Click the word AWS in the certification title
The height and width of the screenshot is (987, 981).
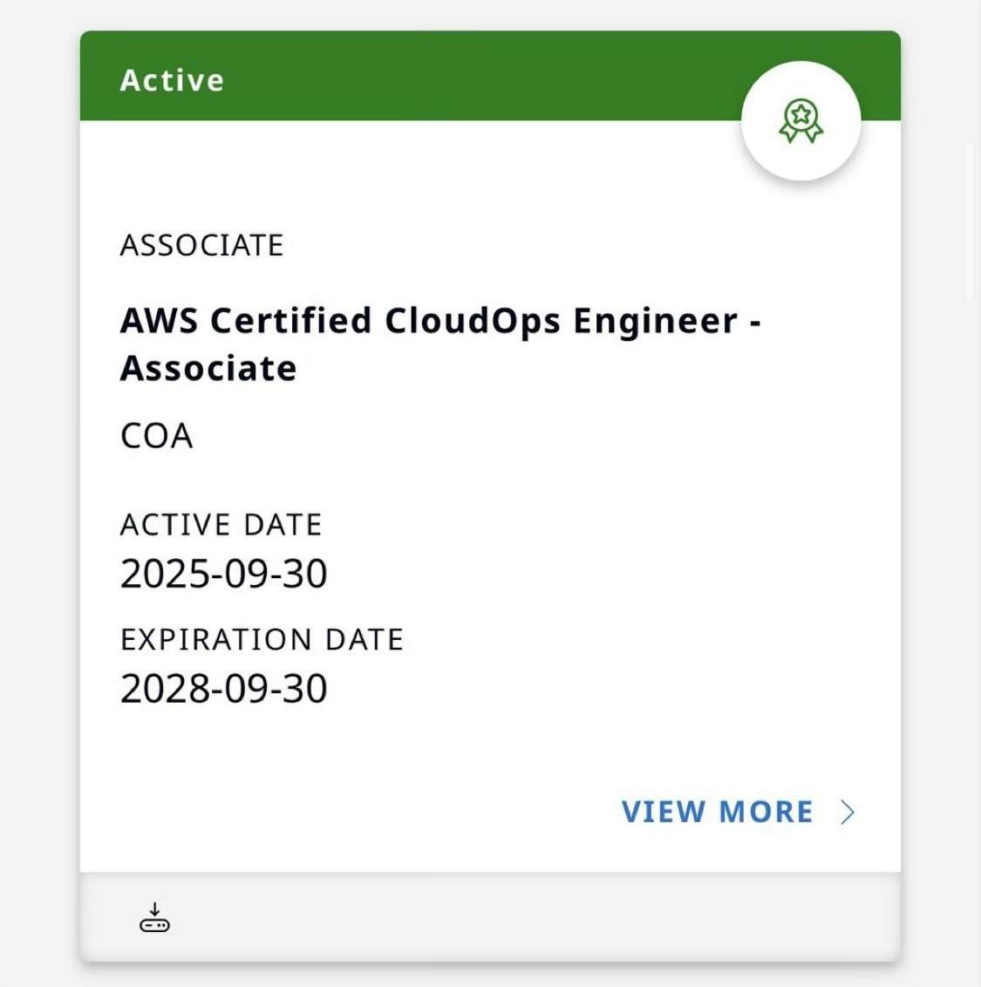(158, 321)
